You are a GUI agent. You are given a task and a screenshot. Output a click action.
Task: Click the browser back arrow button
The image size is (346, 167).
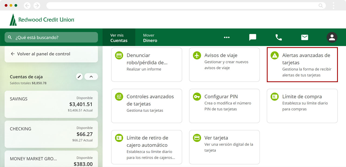[27, 5]
